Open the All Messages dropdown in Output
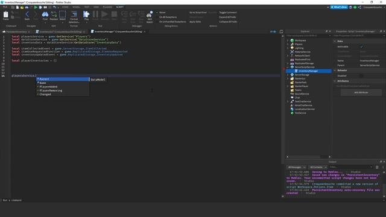 click(x=297, y=167)
